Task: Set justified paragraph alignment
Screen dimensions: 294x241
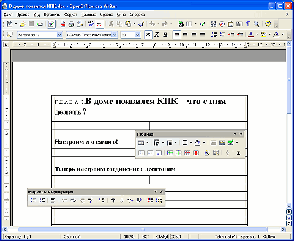Action: (x=202, y=35)
